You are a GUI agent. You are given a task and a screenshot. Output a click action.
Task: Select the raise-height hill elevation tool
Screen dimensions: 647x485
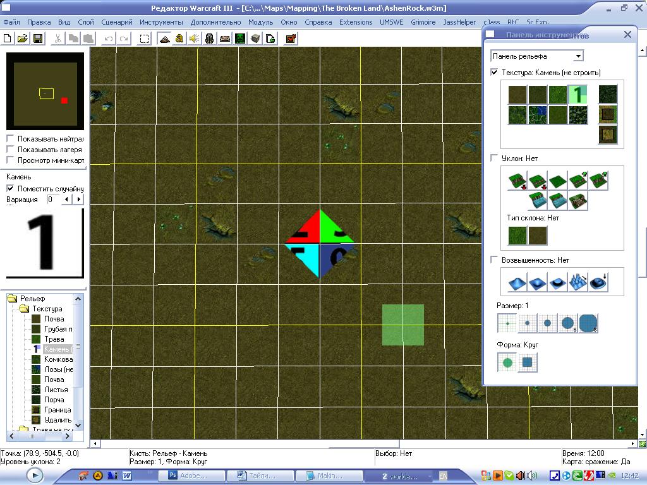[517, 282]
